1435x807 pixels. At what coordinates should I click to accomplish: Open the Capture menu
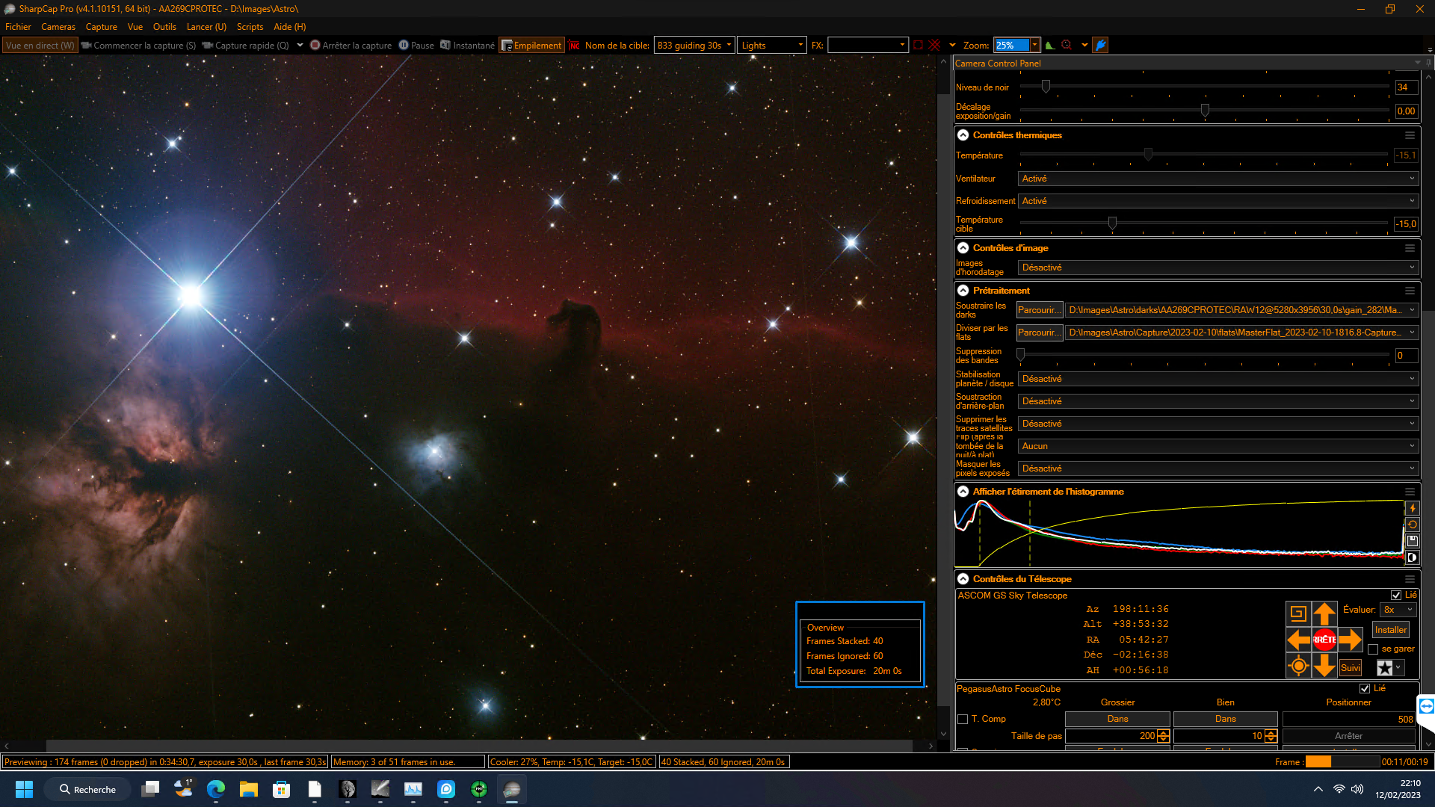pos(101,27)
